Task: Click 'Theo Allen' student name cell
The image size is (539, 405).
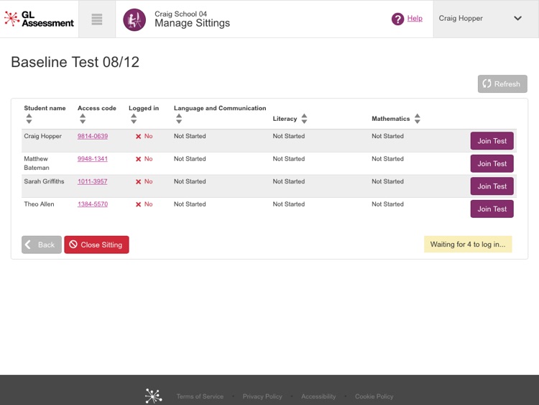Action: [x=39, y=204]
